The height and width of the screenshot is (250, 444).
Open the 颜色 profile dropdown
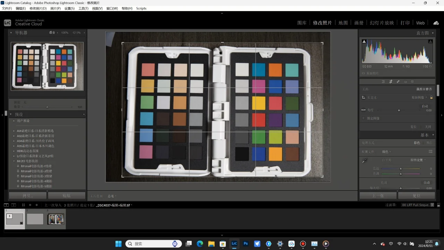[x=386, y=152]
